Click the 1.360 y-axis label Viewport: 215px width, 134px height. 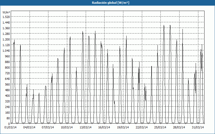6,28
